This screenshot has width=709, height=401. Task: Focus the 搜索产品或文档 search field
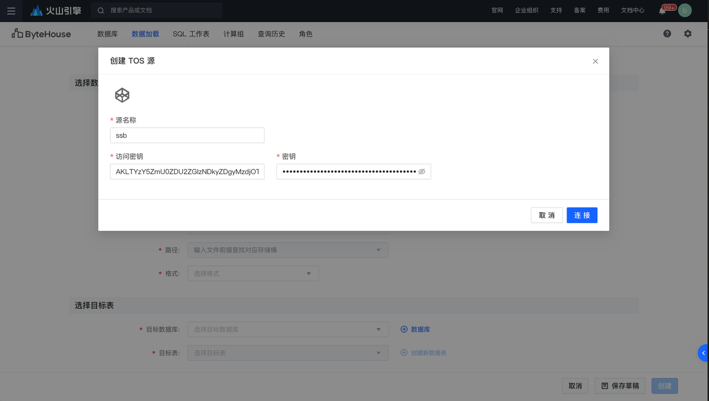coord(157,11)
